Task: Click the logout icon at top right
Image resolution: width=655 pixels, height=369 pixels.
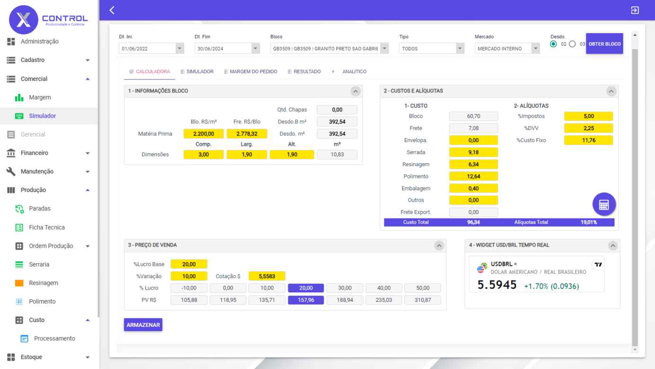Action: [635, 10]
